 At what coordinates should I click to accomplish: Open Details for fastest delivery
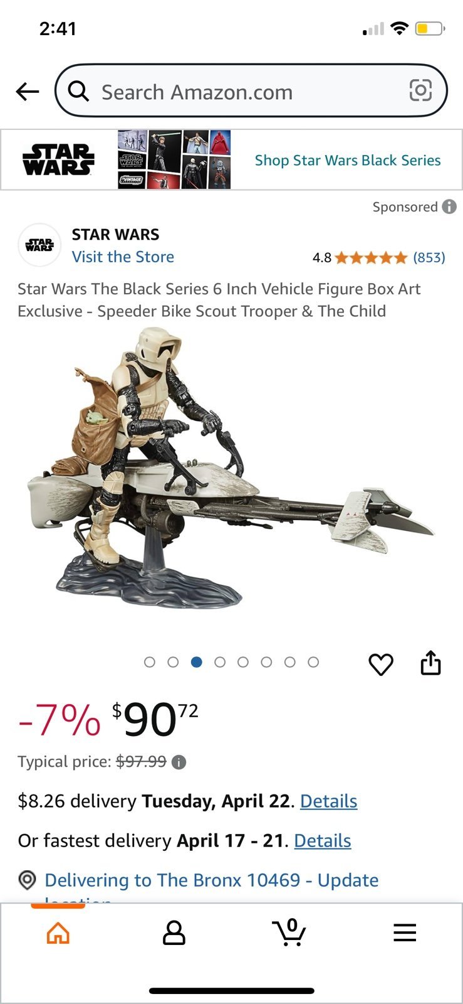[323, 841]
